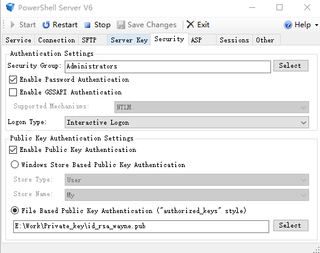Screen dimensions: 320x253
Task: Click the public key file path field
Action: tap(141, 226)
